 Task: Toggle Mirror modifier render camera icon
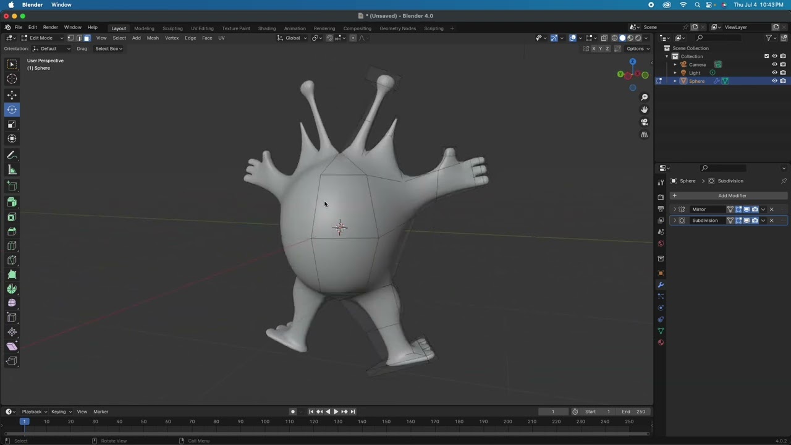(755, 210)
